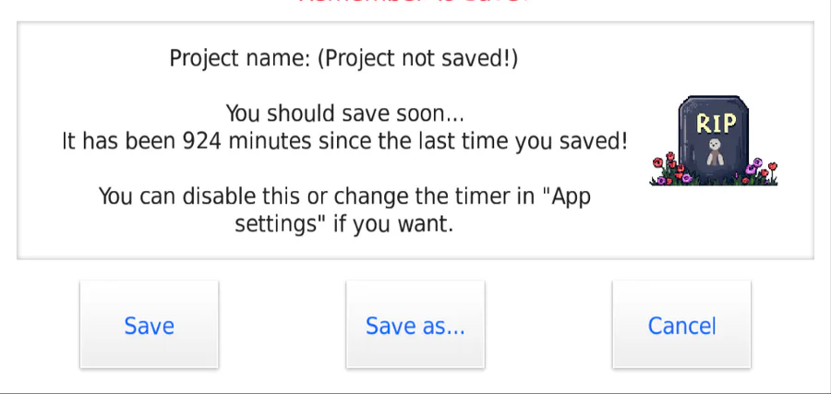Click the yellow RIP letters on the gravestone

coord(716,124)
